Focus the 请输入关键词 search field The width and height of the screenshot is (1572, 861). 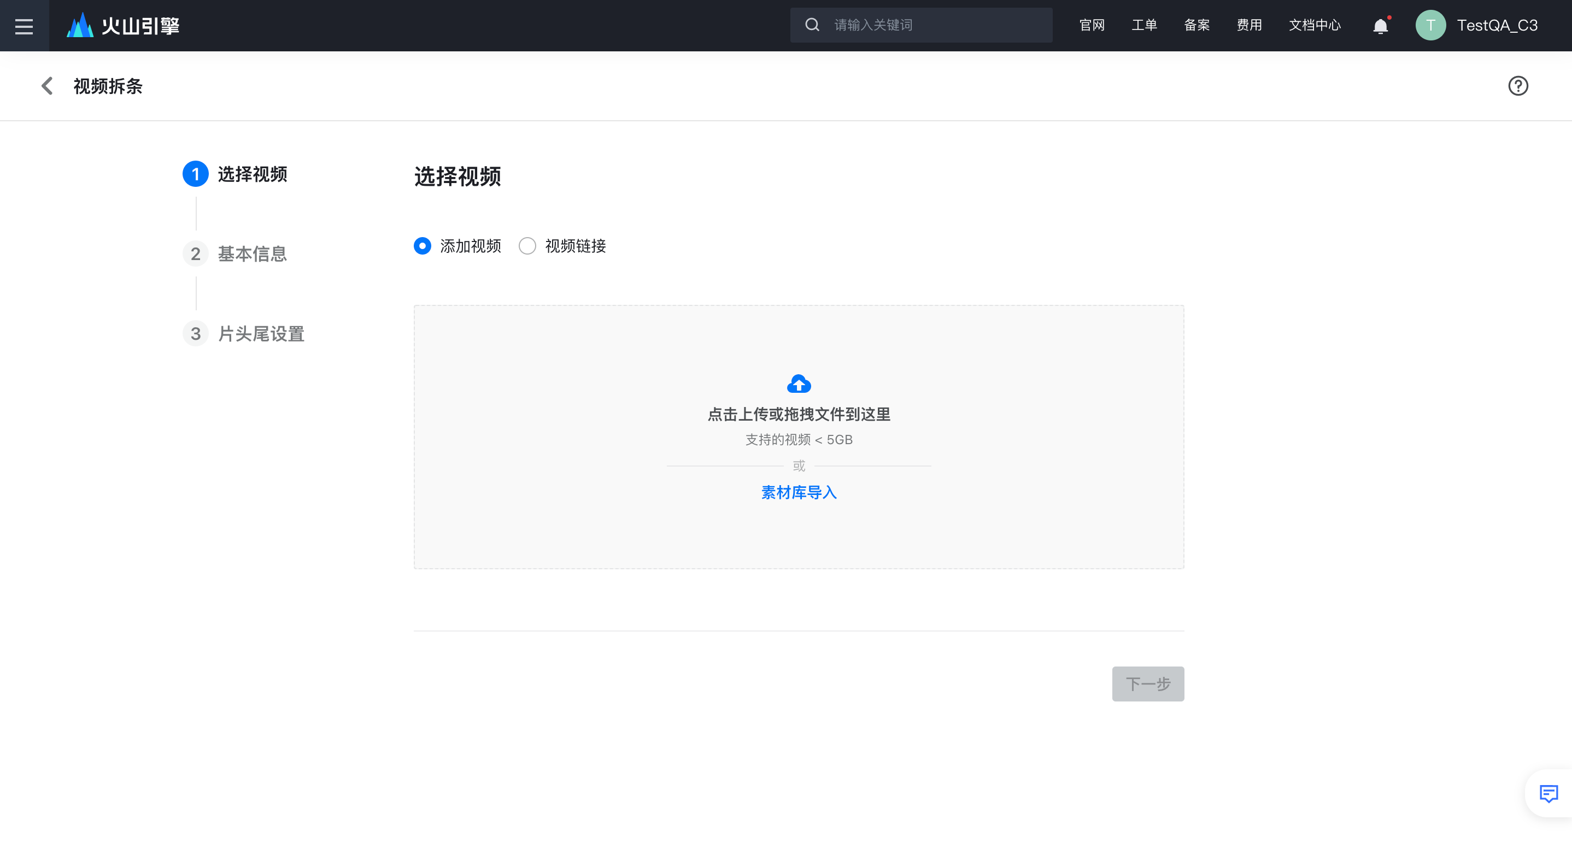920,25
